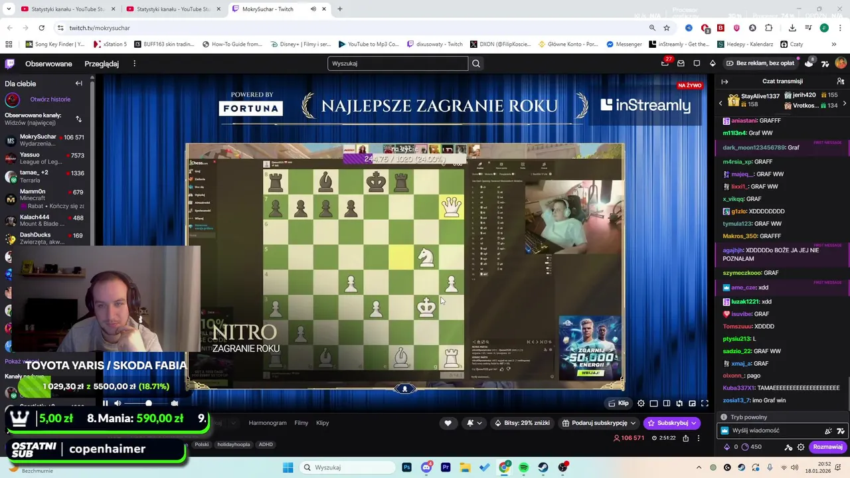Open channel points moderation hammer icon

tap(788, 447)
